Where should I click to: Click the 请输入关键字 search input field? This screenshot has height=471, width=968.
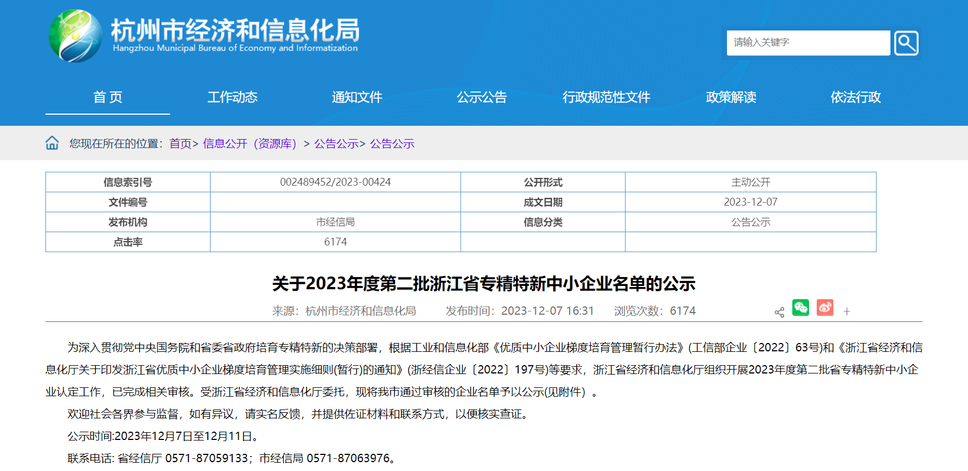tap(808, 43)
